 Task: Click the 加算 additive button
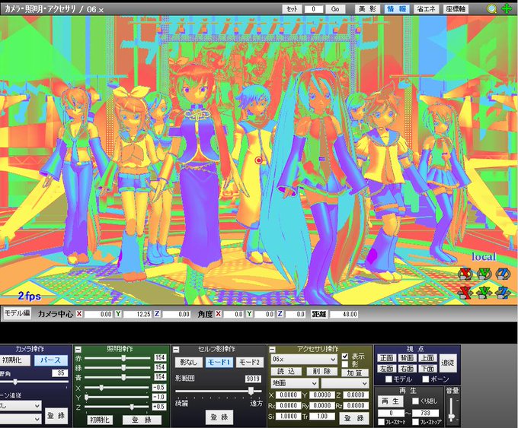pos(355,373)
